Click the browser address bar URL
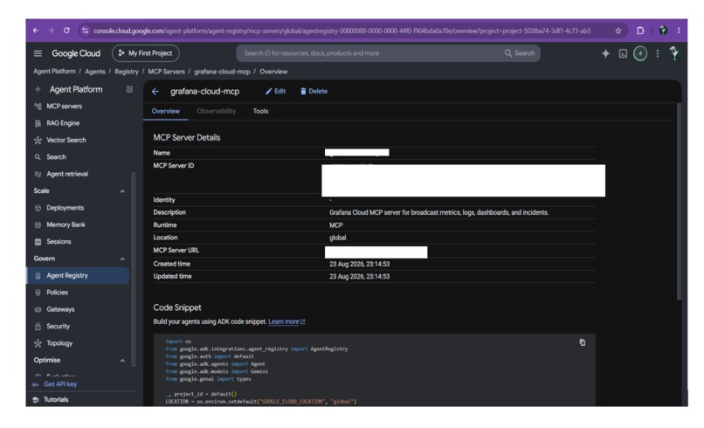The height and width of the screenshot is (428, 704). point(342,31)
